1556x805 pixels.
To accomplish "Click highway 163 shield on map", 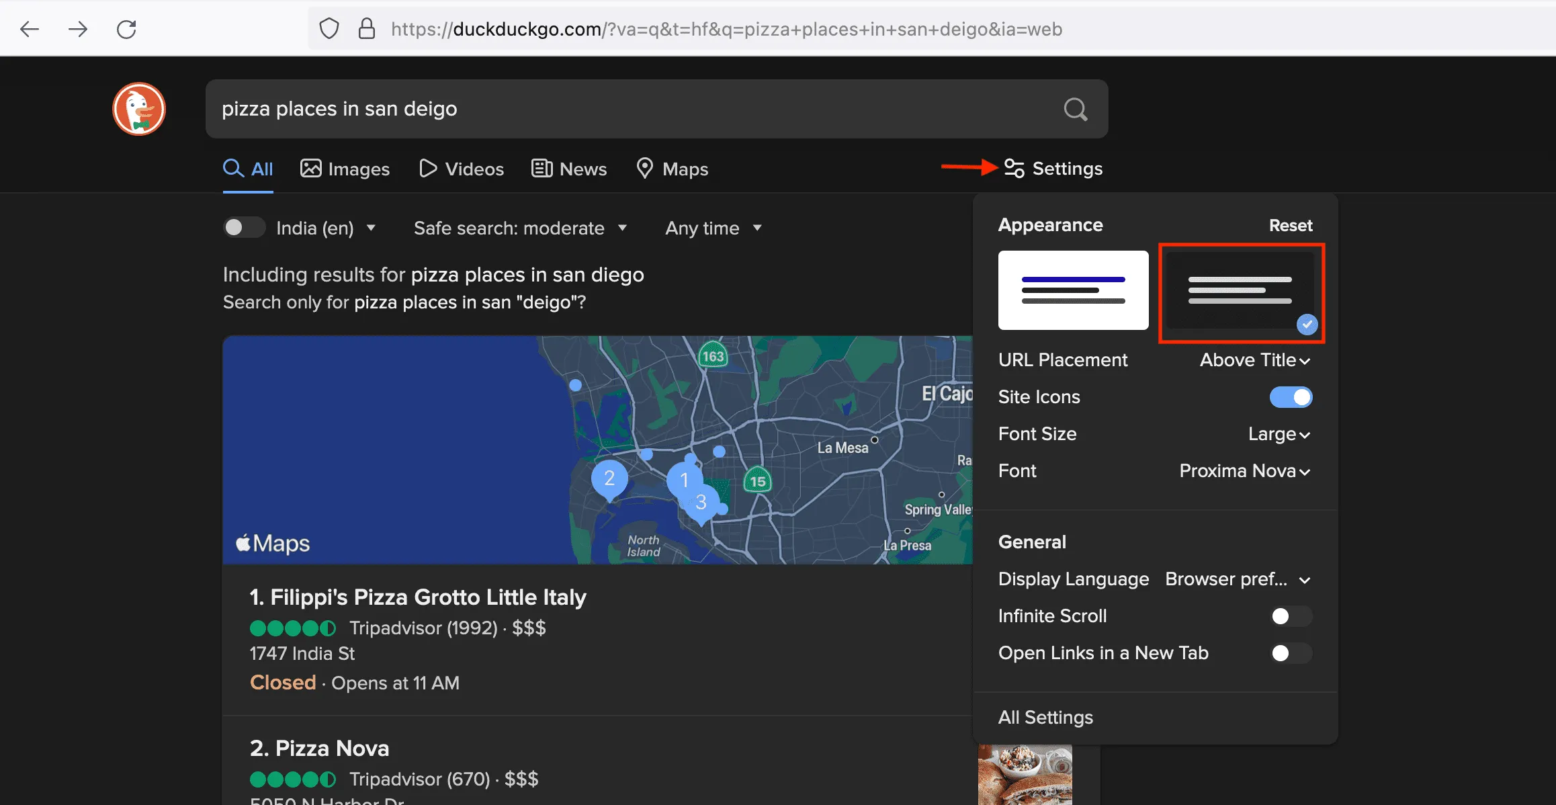I will [x=713, y=355].
